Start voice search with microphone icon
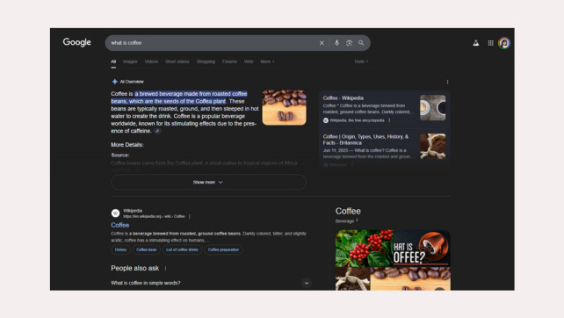The width and height of the screenshot is (564, 318). [x=336, y=43]
